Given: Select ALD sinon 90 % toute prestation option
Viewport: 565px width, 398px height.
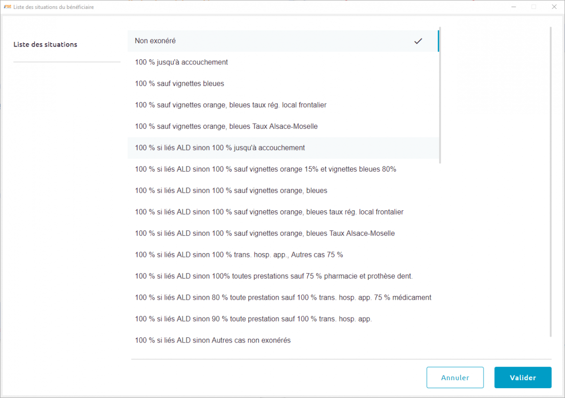Looking at the screenshot, I should [283, 319].
